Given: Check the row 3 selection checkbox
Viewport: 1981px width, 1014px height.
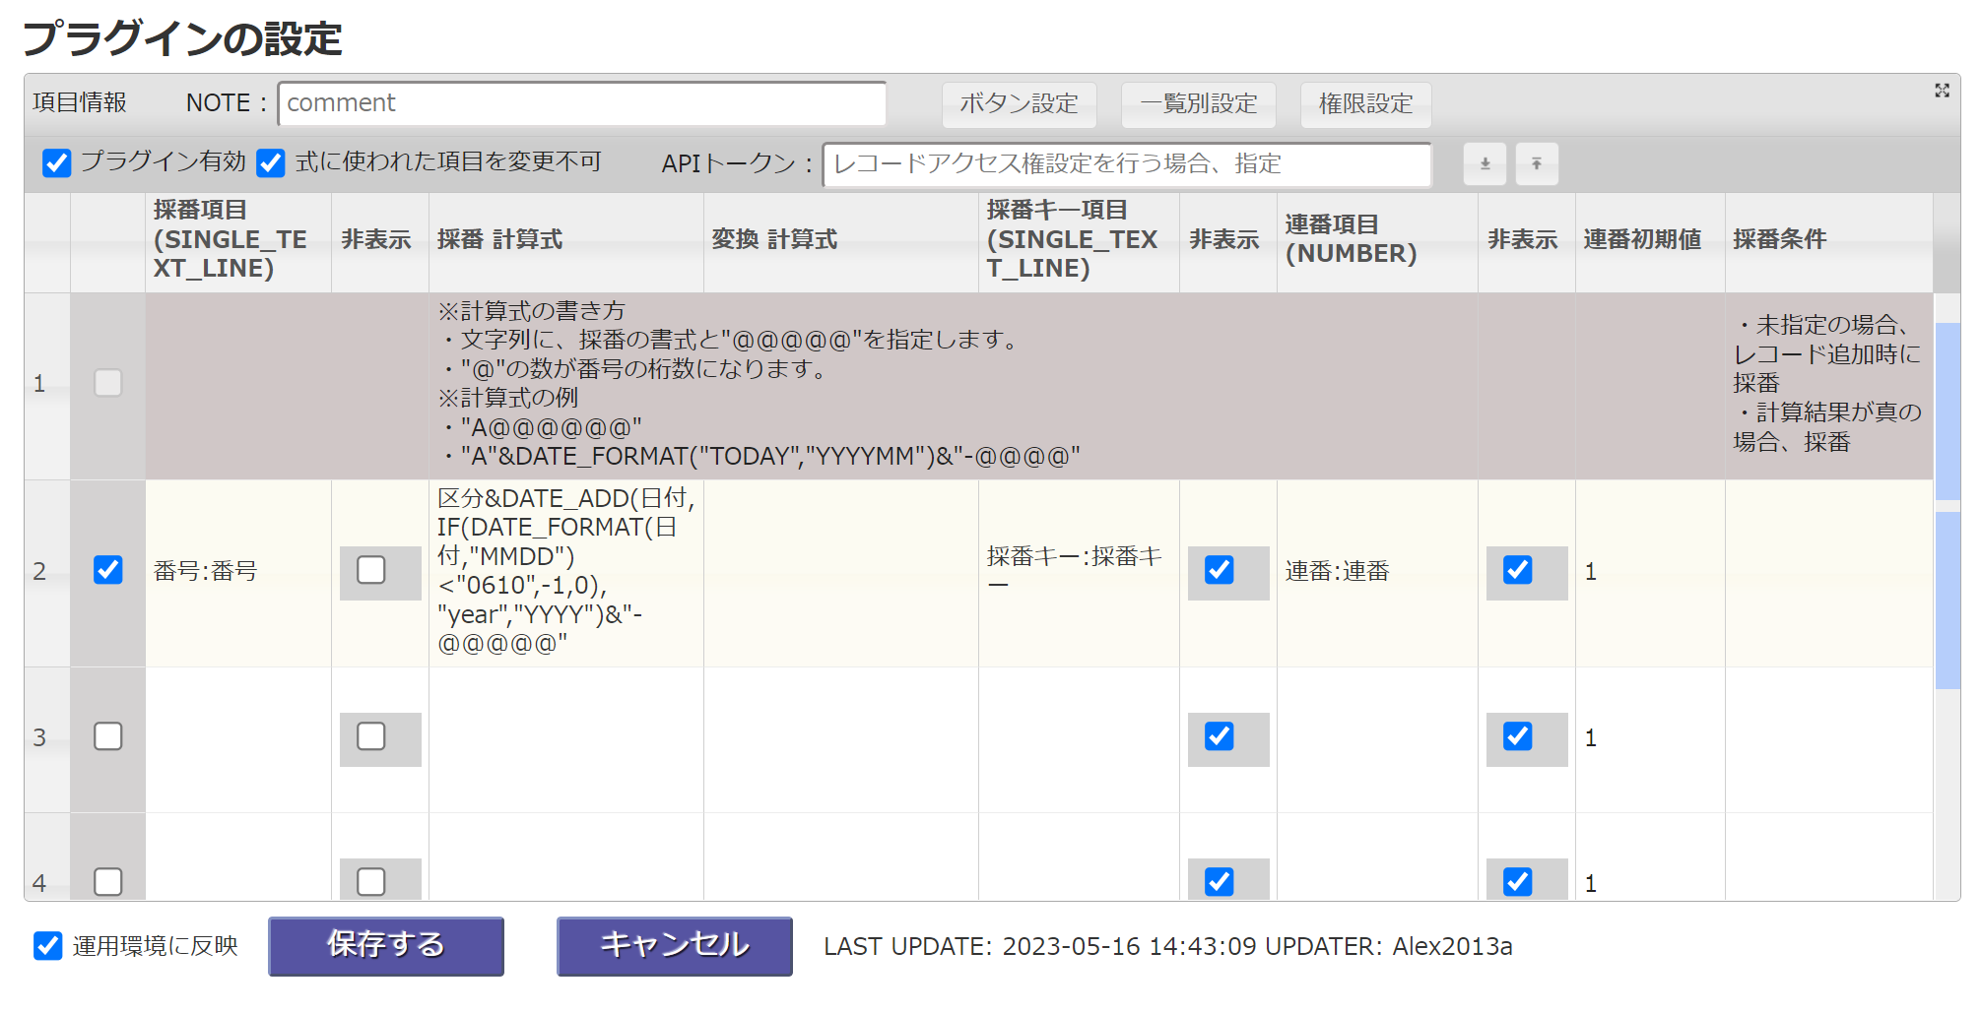Looking at the screenshot, I should (108, 736).
